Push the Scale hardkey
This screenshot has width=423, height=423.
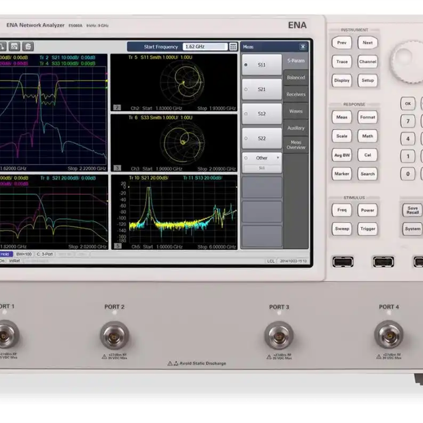[342, 136]
